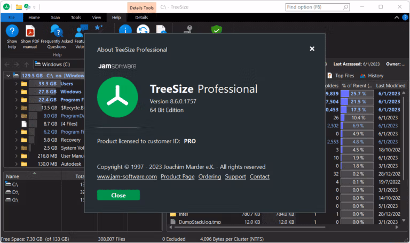This screenshot has height=243, width=410.
Task: Open the Support link
Action: [235, 176]
